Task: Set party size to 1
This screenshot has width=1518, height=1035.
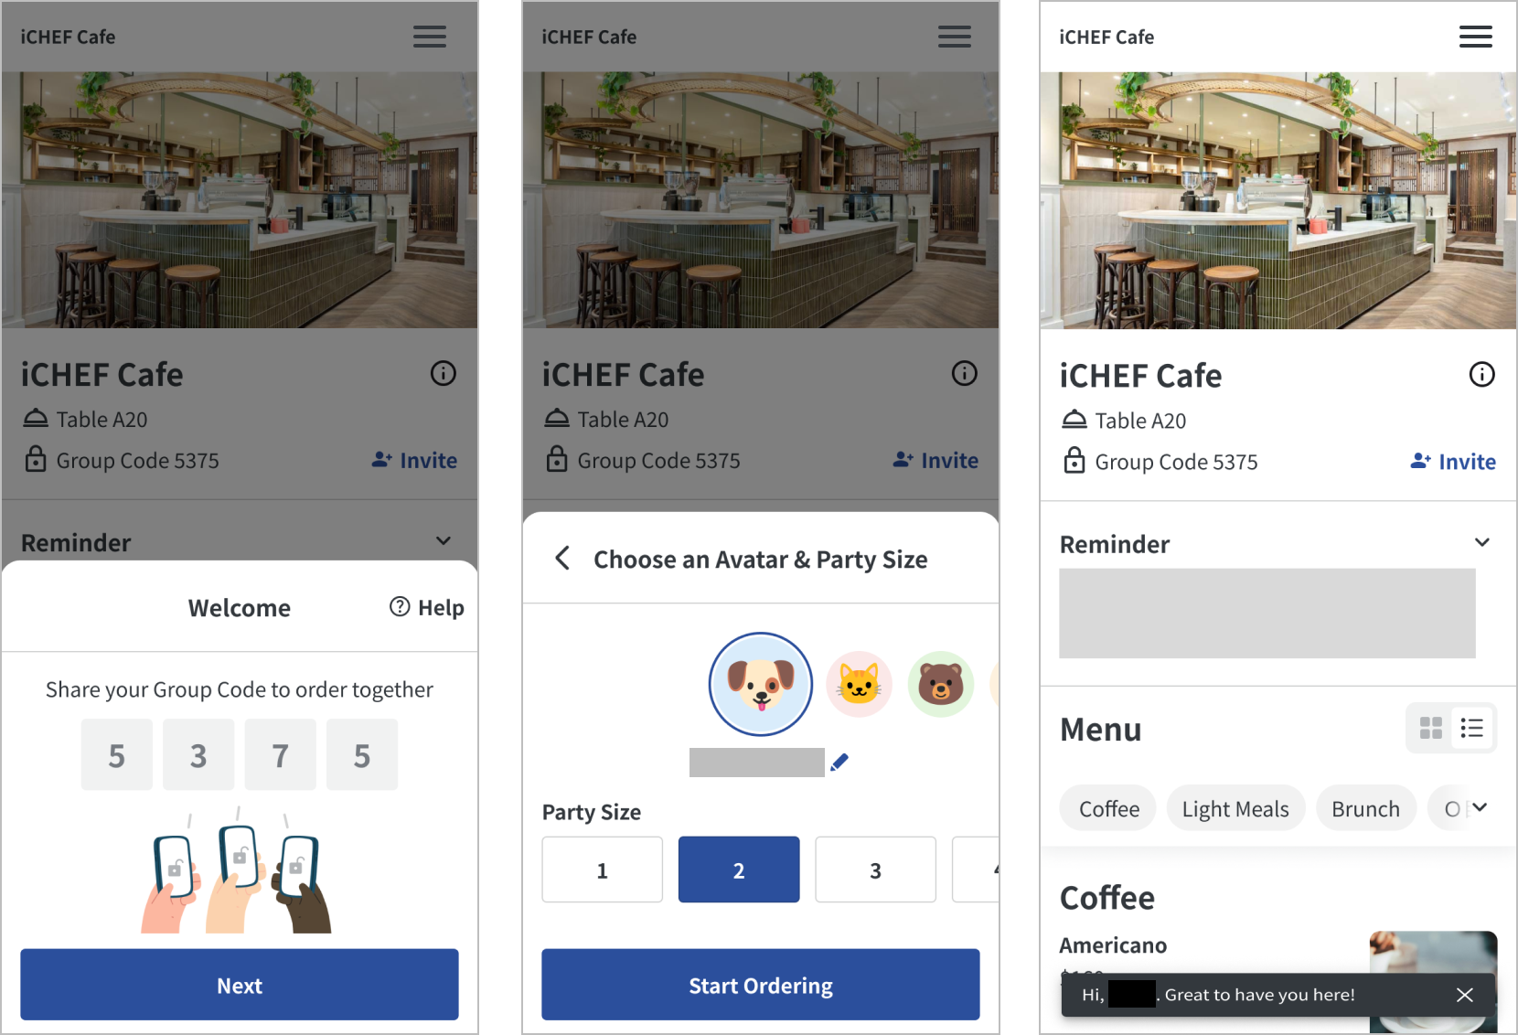Action: tap(602, 870)
